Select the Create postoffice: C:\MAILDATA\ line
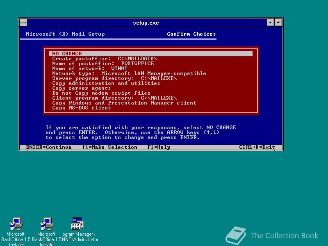 pos(105,59)
